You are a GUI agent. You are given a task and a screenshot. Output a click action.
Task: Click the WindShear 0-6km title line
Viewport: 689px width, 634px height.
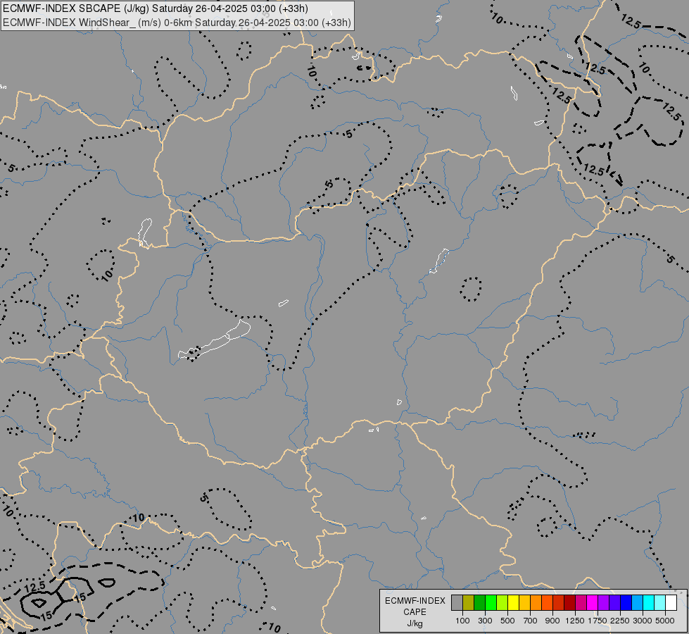click(177, 22)
